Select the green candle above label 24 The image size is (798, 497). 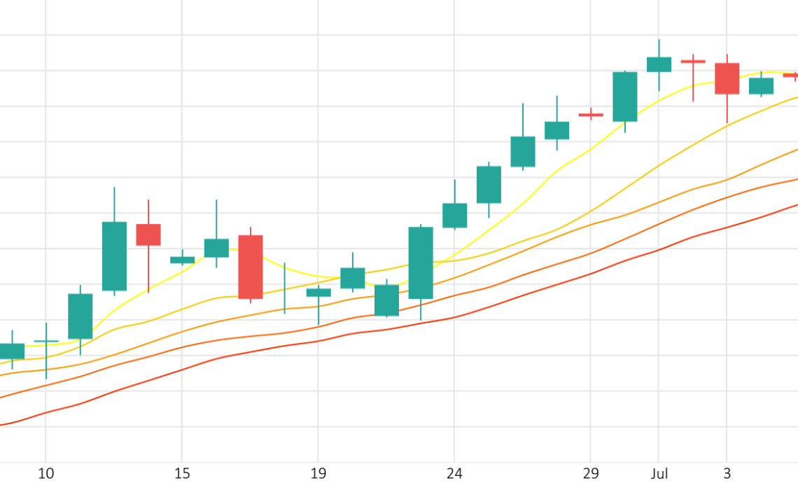pyautogui.click(x=455, y=215)
